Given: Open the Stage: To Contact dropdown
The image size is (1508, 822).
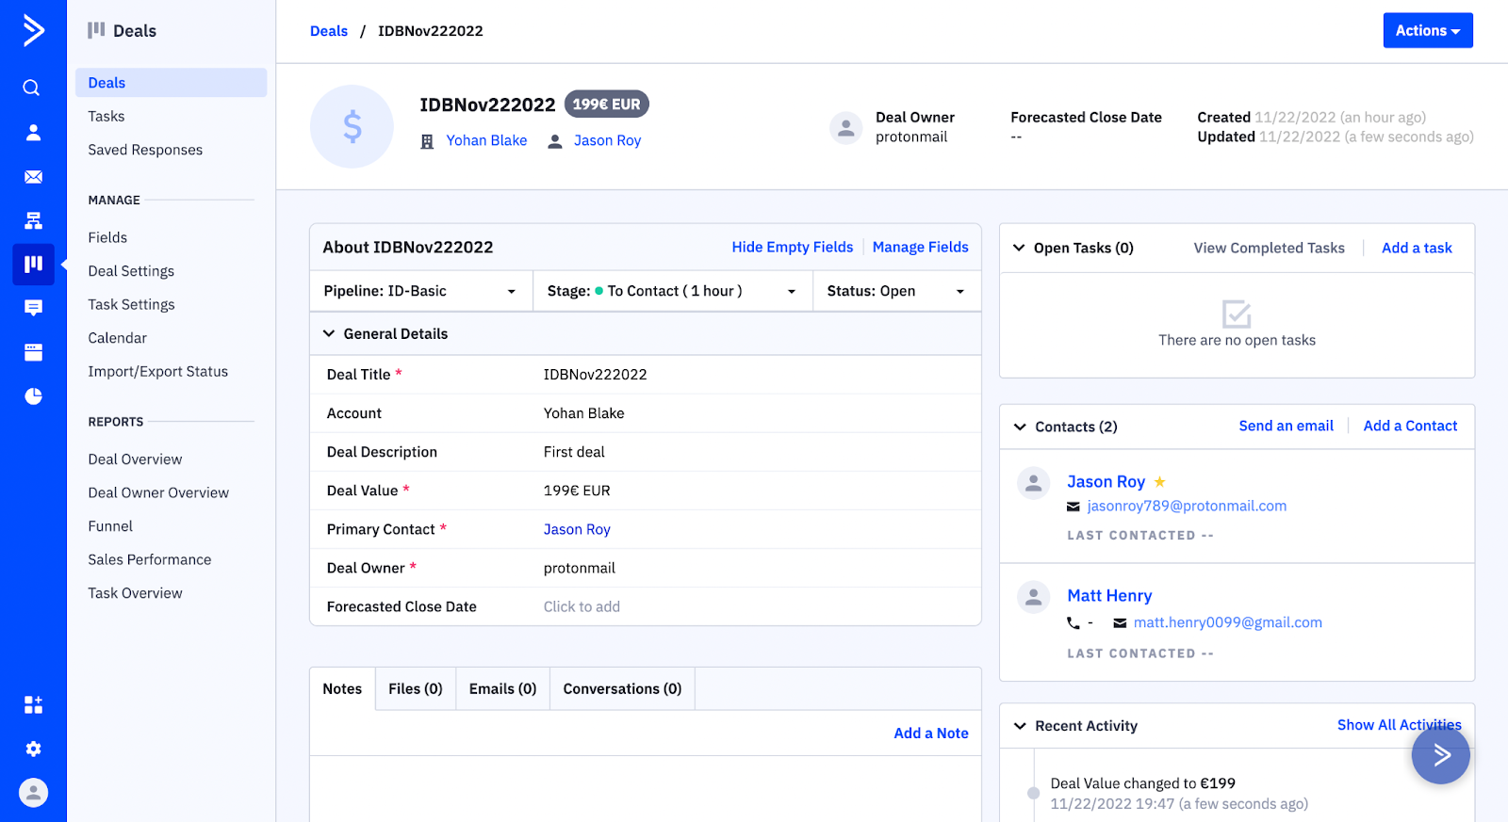Looking at the screenshot, I should click(672, 291).
